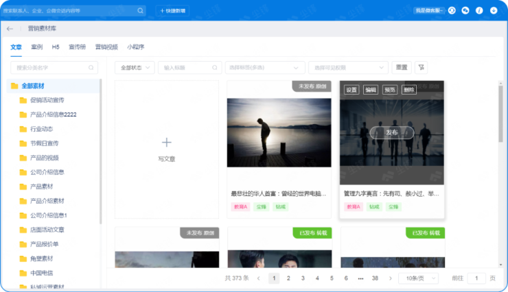This screenshot has height=292, width=508.
Task: Click the 输入标题 title search field
Action: pyautogui.click(x=189, y=68)
